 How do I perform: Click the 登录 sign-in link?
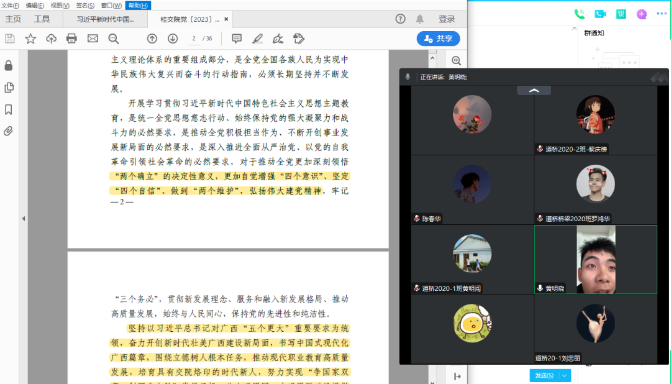[x=447, y=19]
